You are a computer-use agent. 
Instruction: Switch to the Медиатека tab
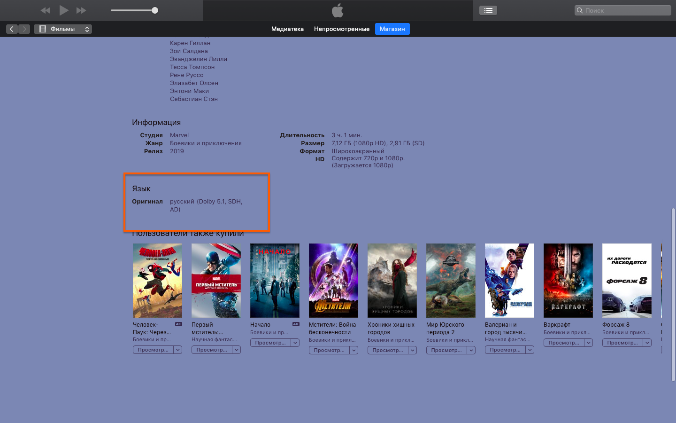287,29
